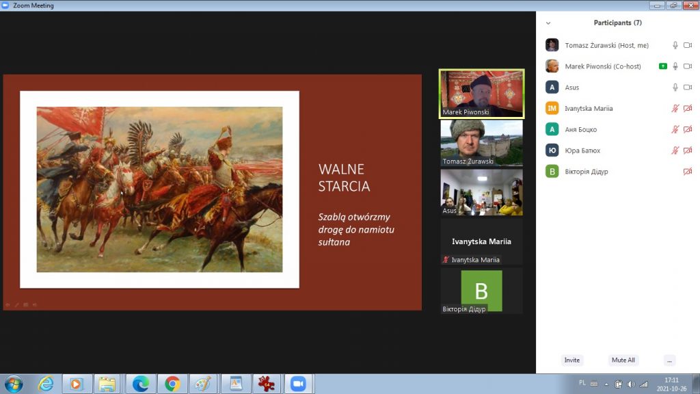Select the Marek Piwonski video thumbnail
Screen dimensions: 700x394
(481, 94)
